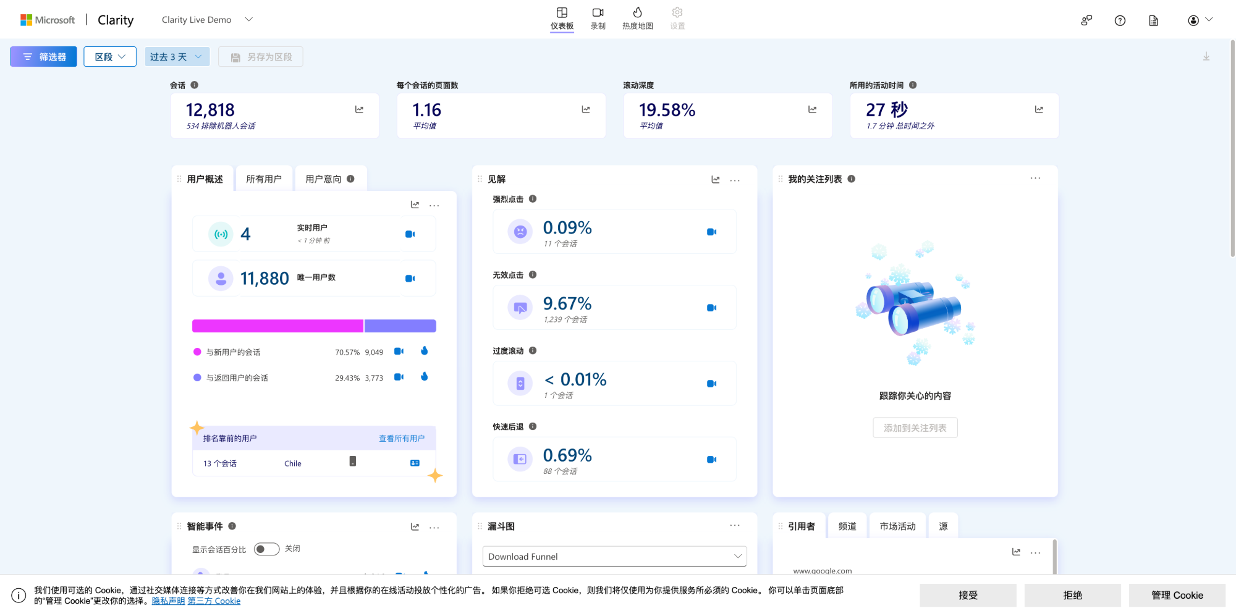Open the 隐私声明 link
Image resolution: width=1236 pixels, height=616 pixels.
167,601
